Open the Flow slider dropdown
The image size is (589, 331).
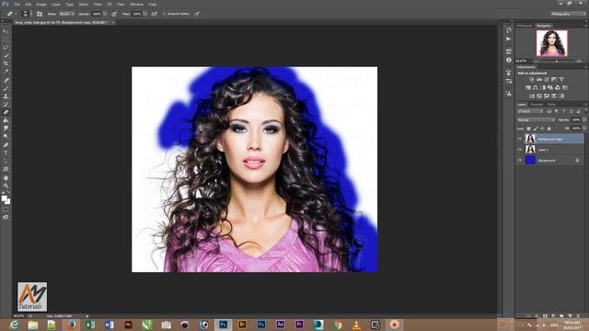[145, 14]
